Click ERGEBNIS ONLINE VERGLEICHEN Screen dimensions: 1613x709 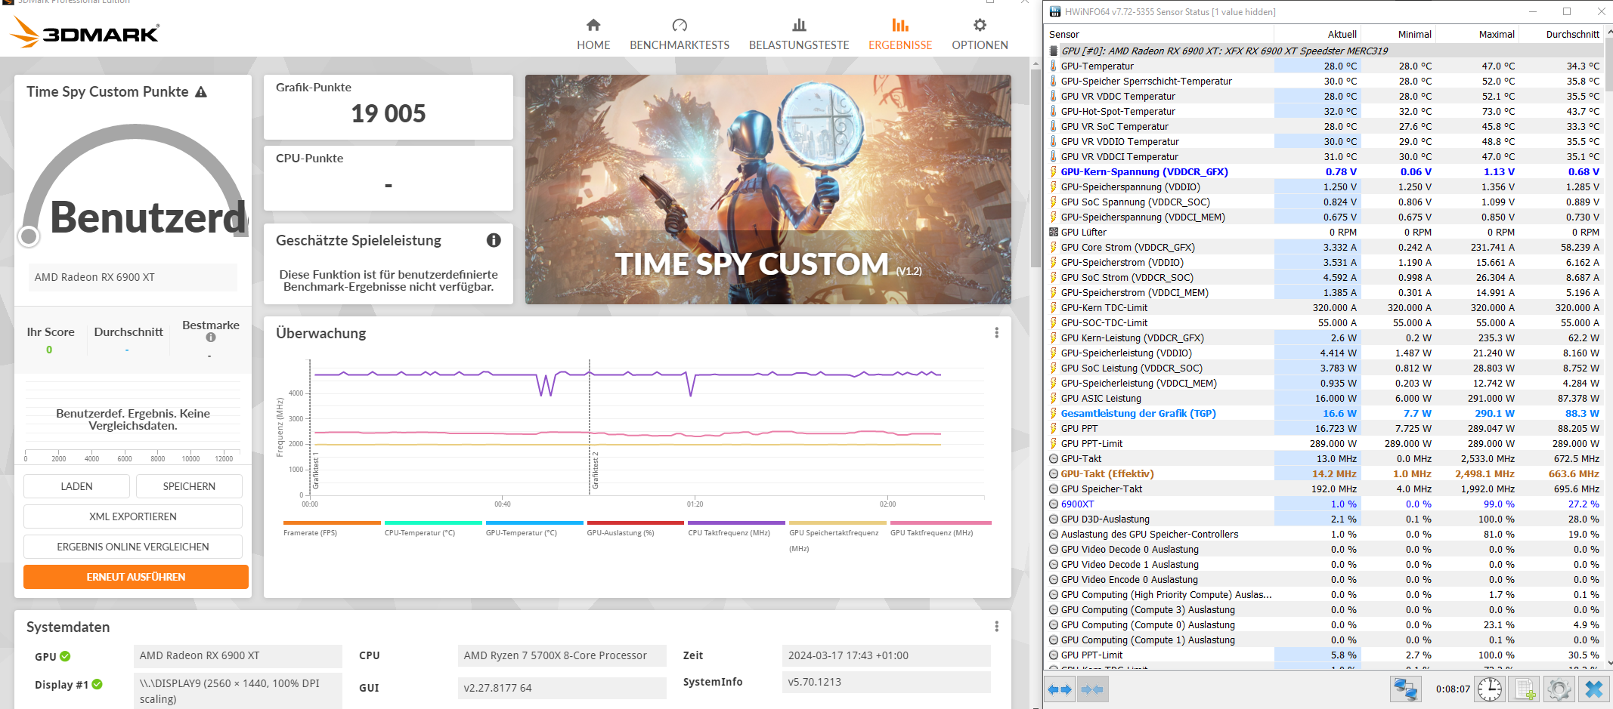coord(133,547)
